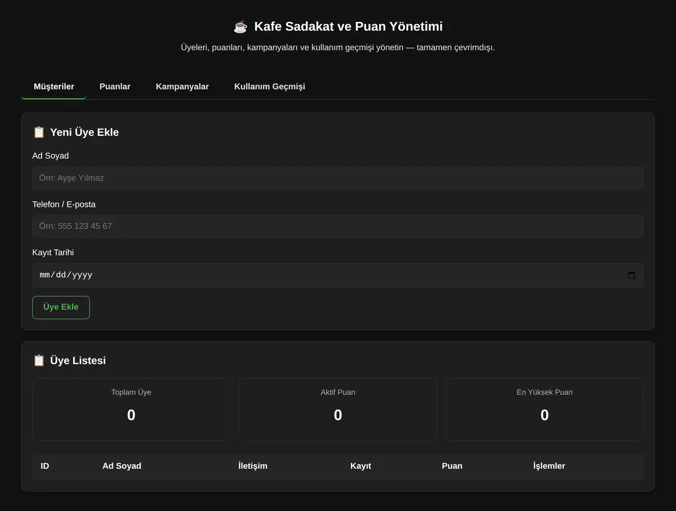Click the clipboard icon beside Üye Listesi
676x511 pixels.
(39, 361)
